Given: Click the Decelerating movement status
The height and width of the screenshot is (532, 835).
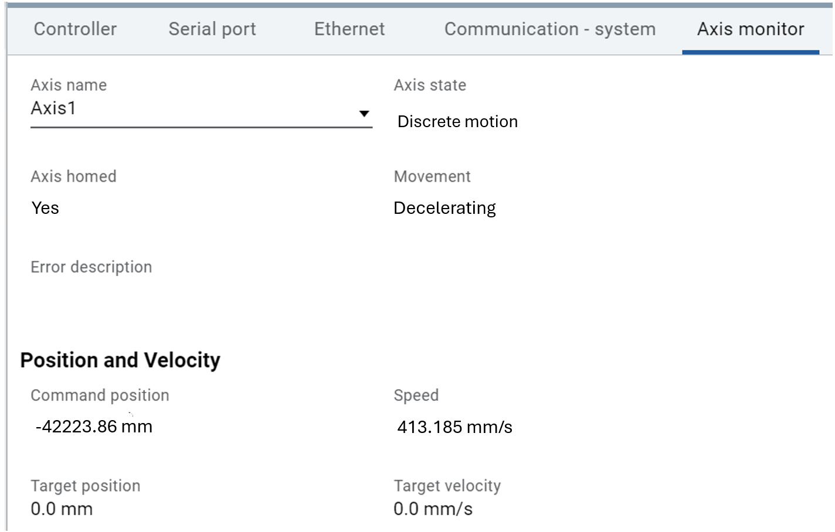Looking at the screenshot, I should click(x=444, y=208).
